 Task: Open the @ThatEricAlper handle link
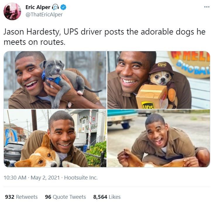click(44, 14)
